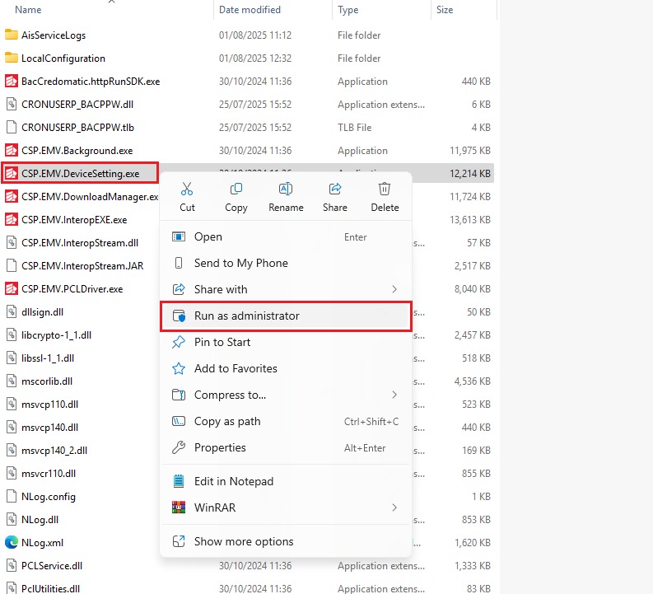Expand the Compress to... submenu arrow

click(x=394, y=395)
